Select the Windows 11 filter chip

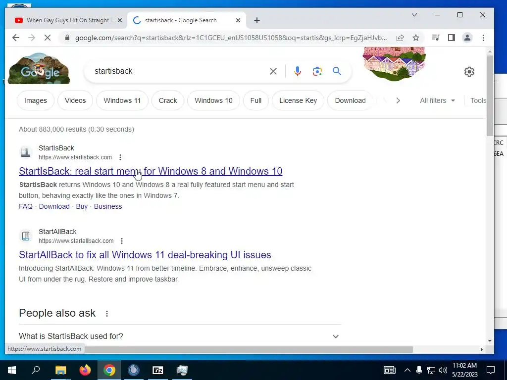[122, 100]
